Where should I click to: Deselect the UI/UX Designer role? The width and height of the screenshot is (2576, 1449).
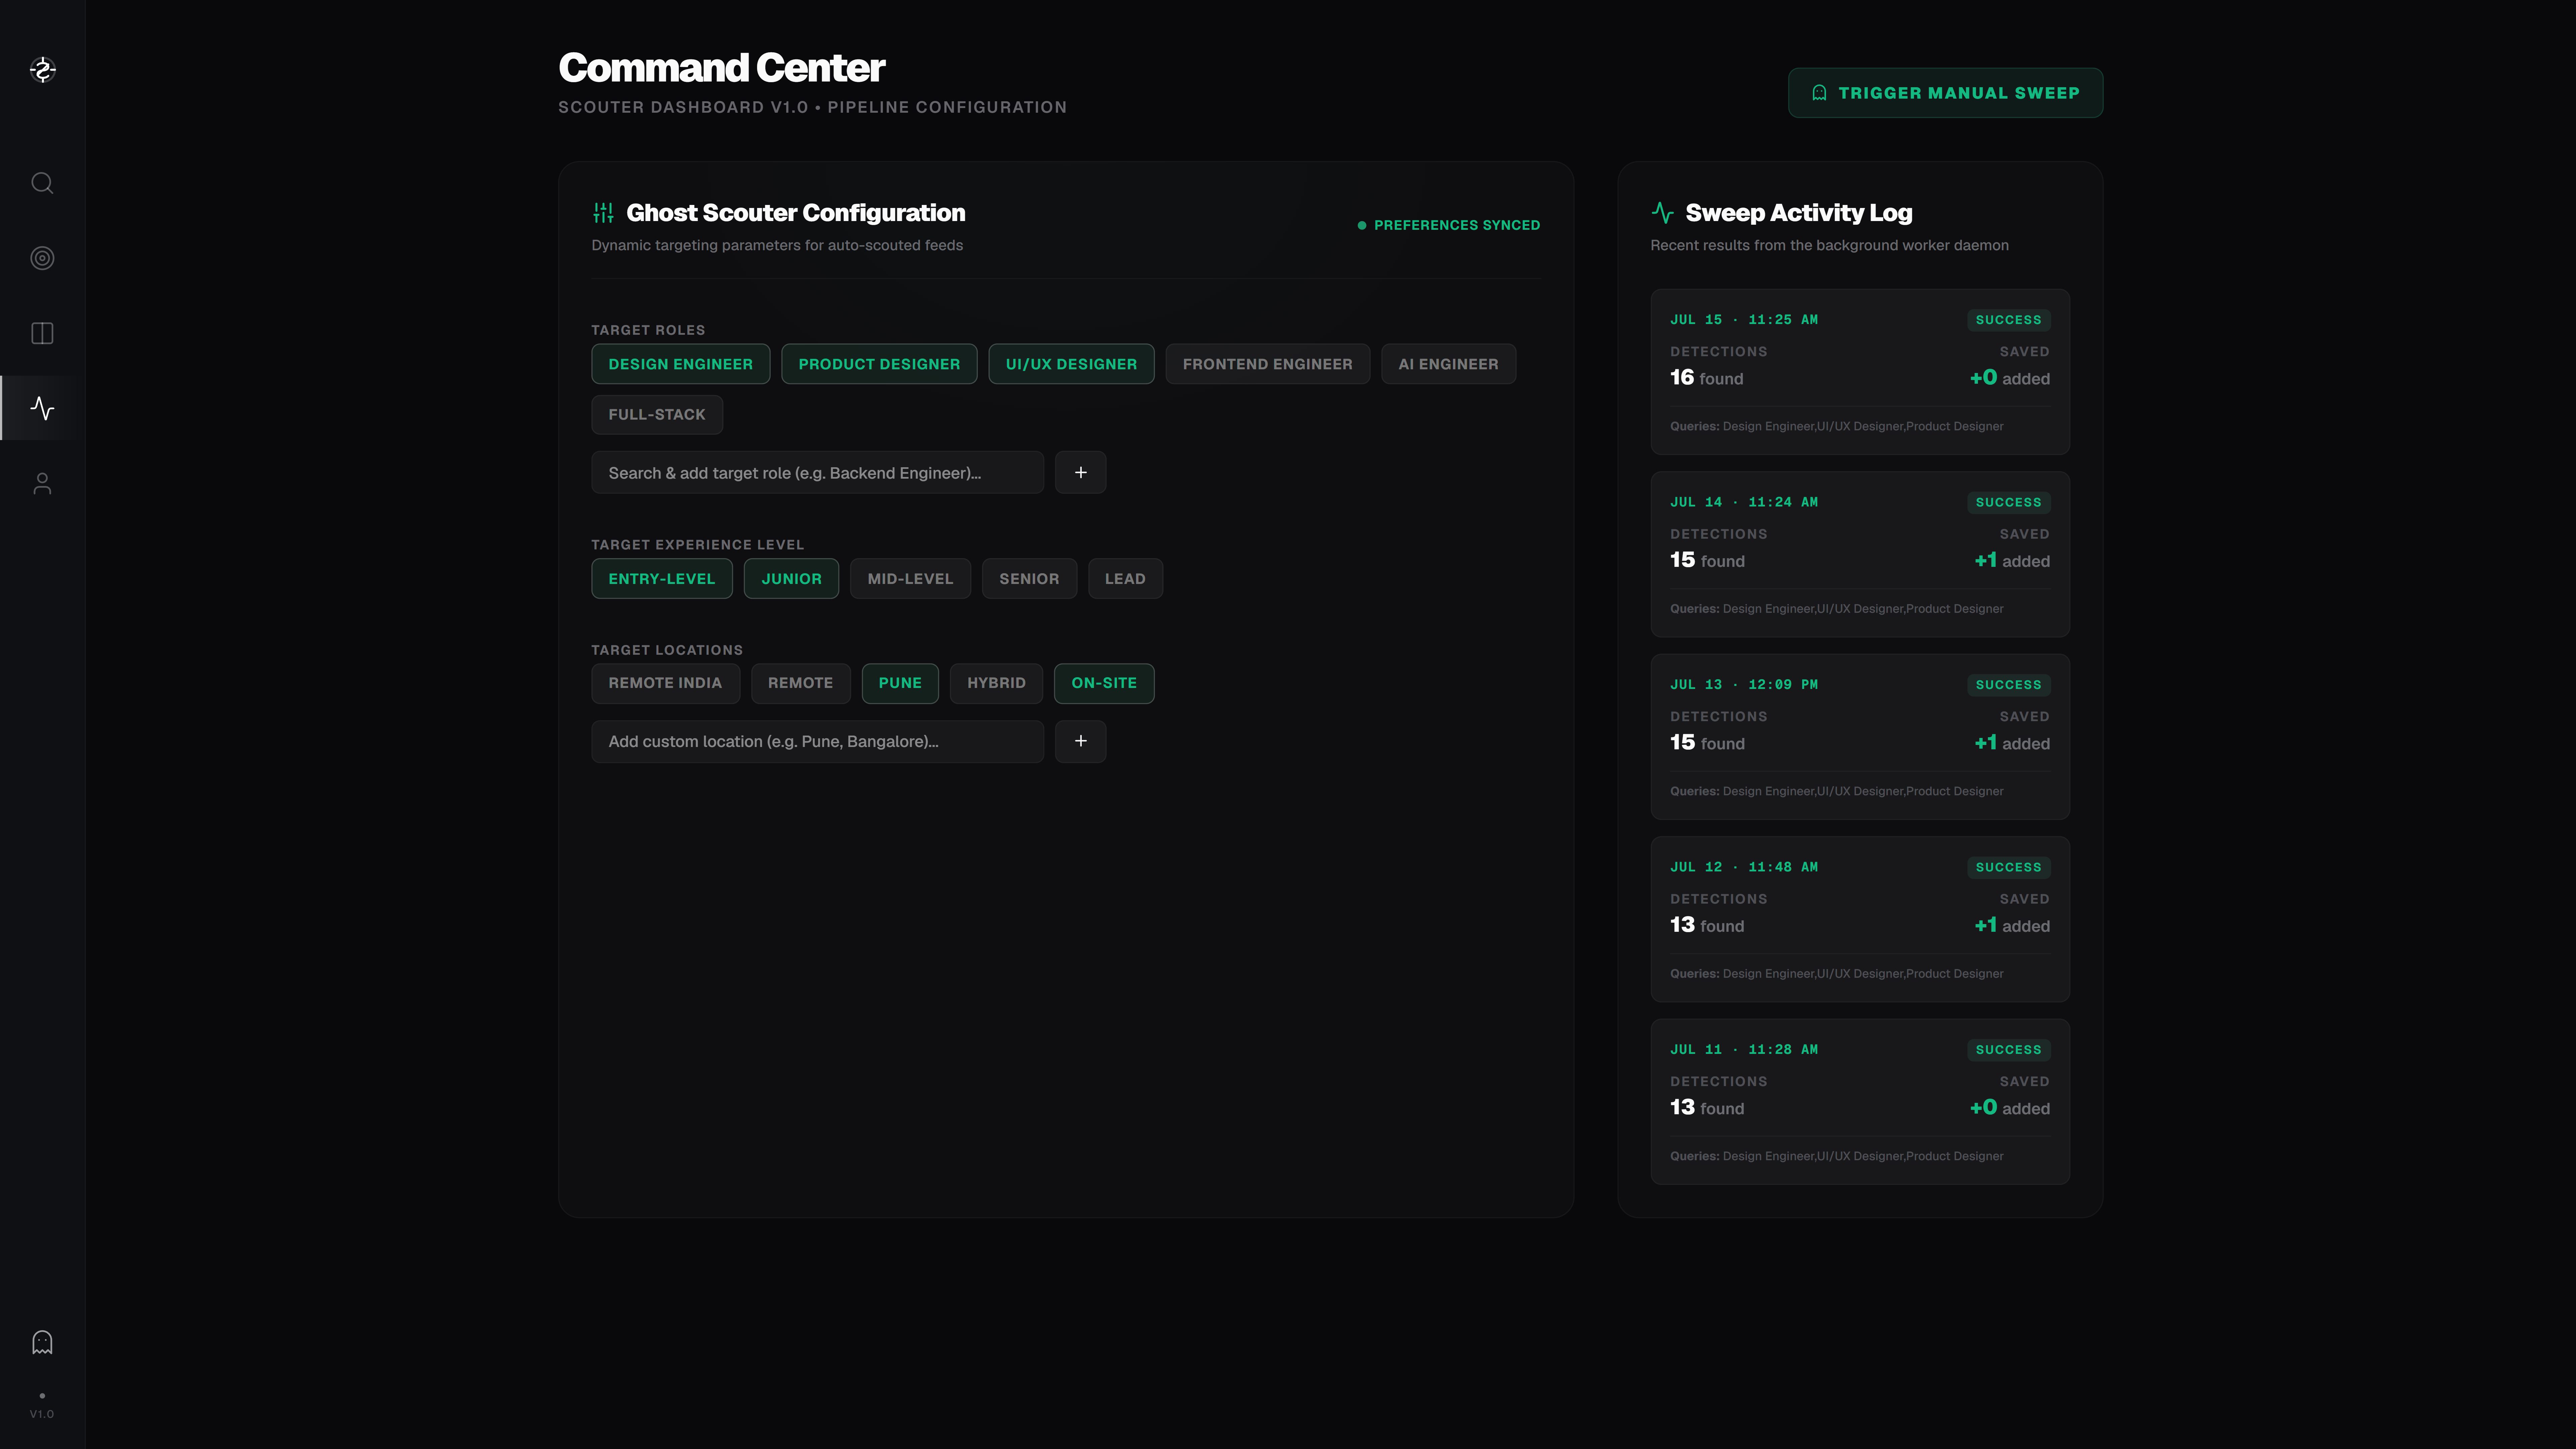(x=1071, y=364)
